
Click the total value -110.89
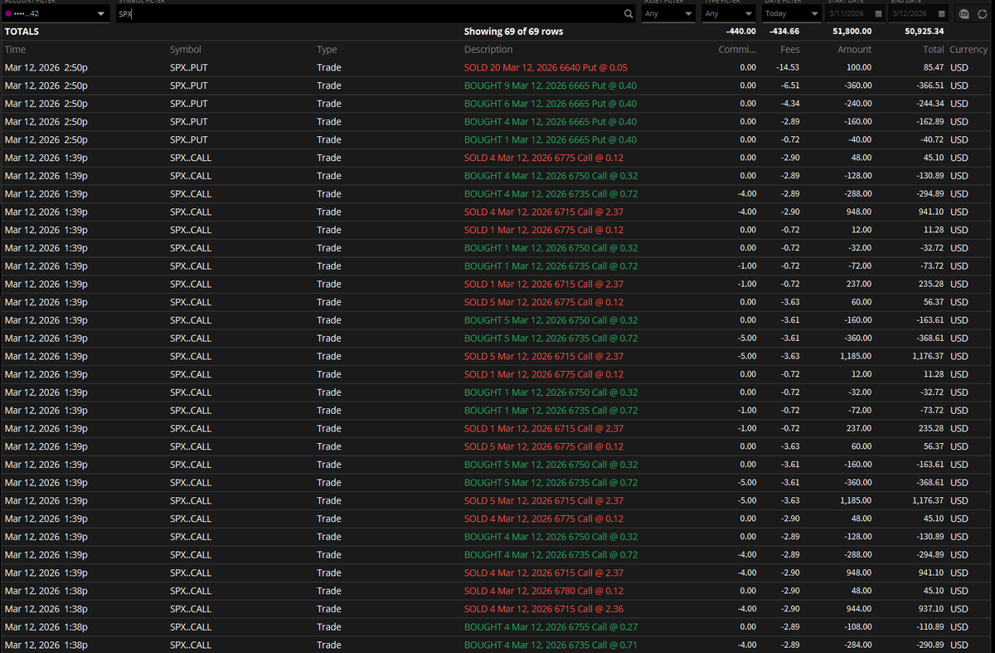tap(929, 627)
